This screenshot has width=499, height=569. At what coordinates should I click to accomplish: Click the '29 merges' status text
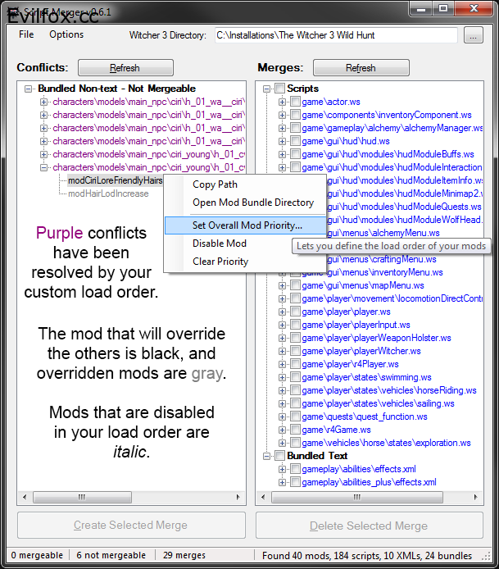pyautogui.click(x=184, y=555)
